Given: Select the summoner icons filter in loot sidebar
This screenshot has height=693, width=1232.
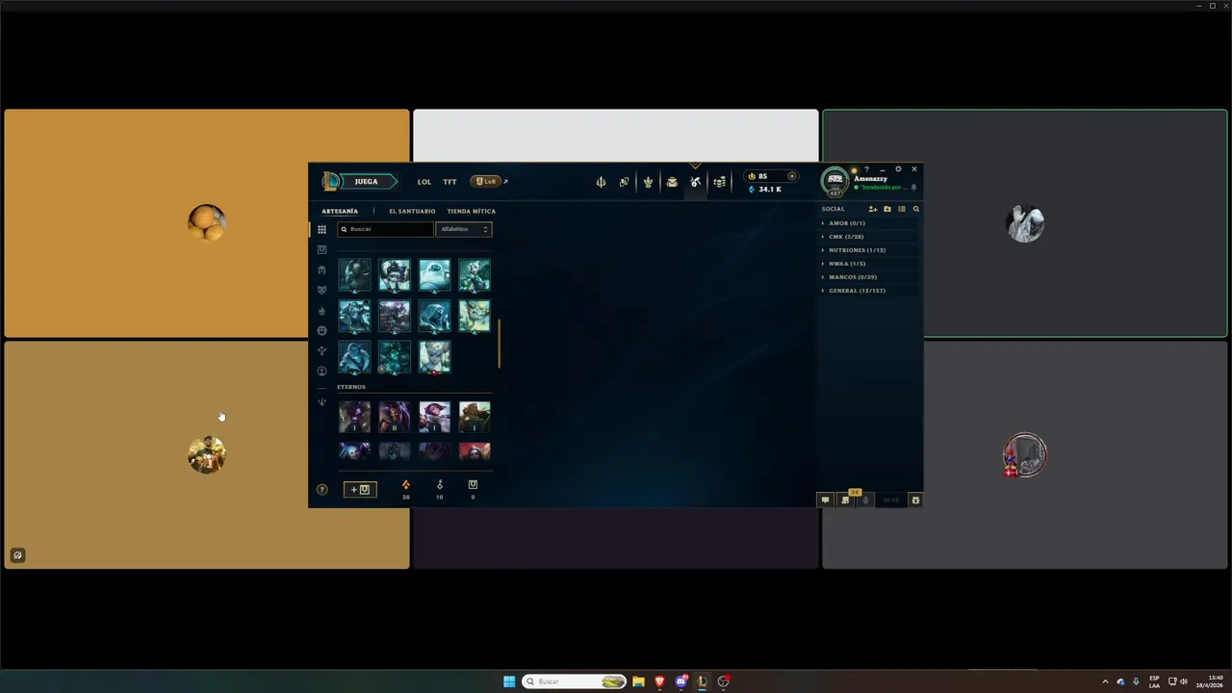Looking at the screenshot, I should click(x=321, y=371).
